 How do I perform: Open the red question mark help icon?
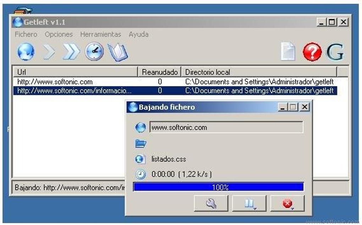pyautogui.click(x=312, y=52)
